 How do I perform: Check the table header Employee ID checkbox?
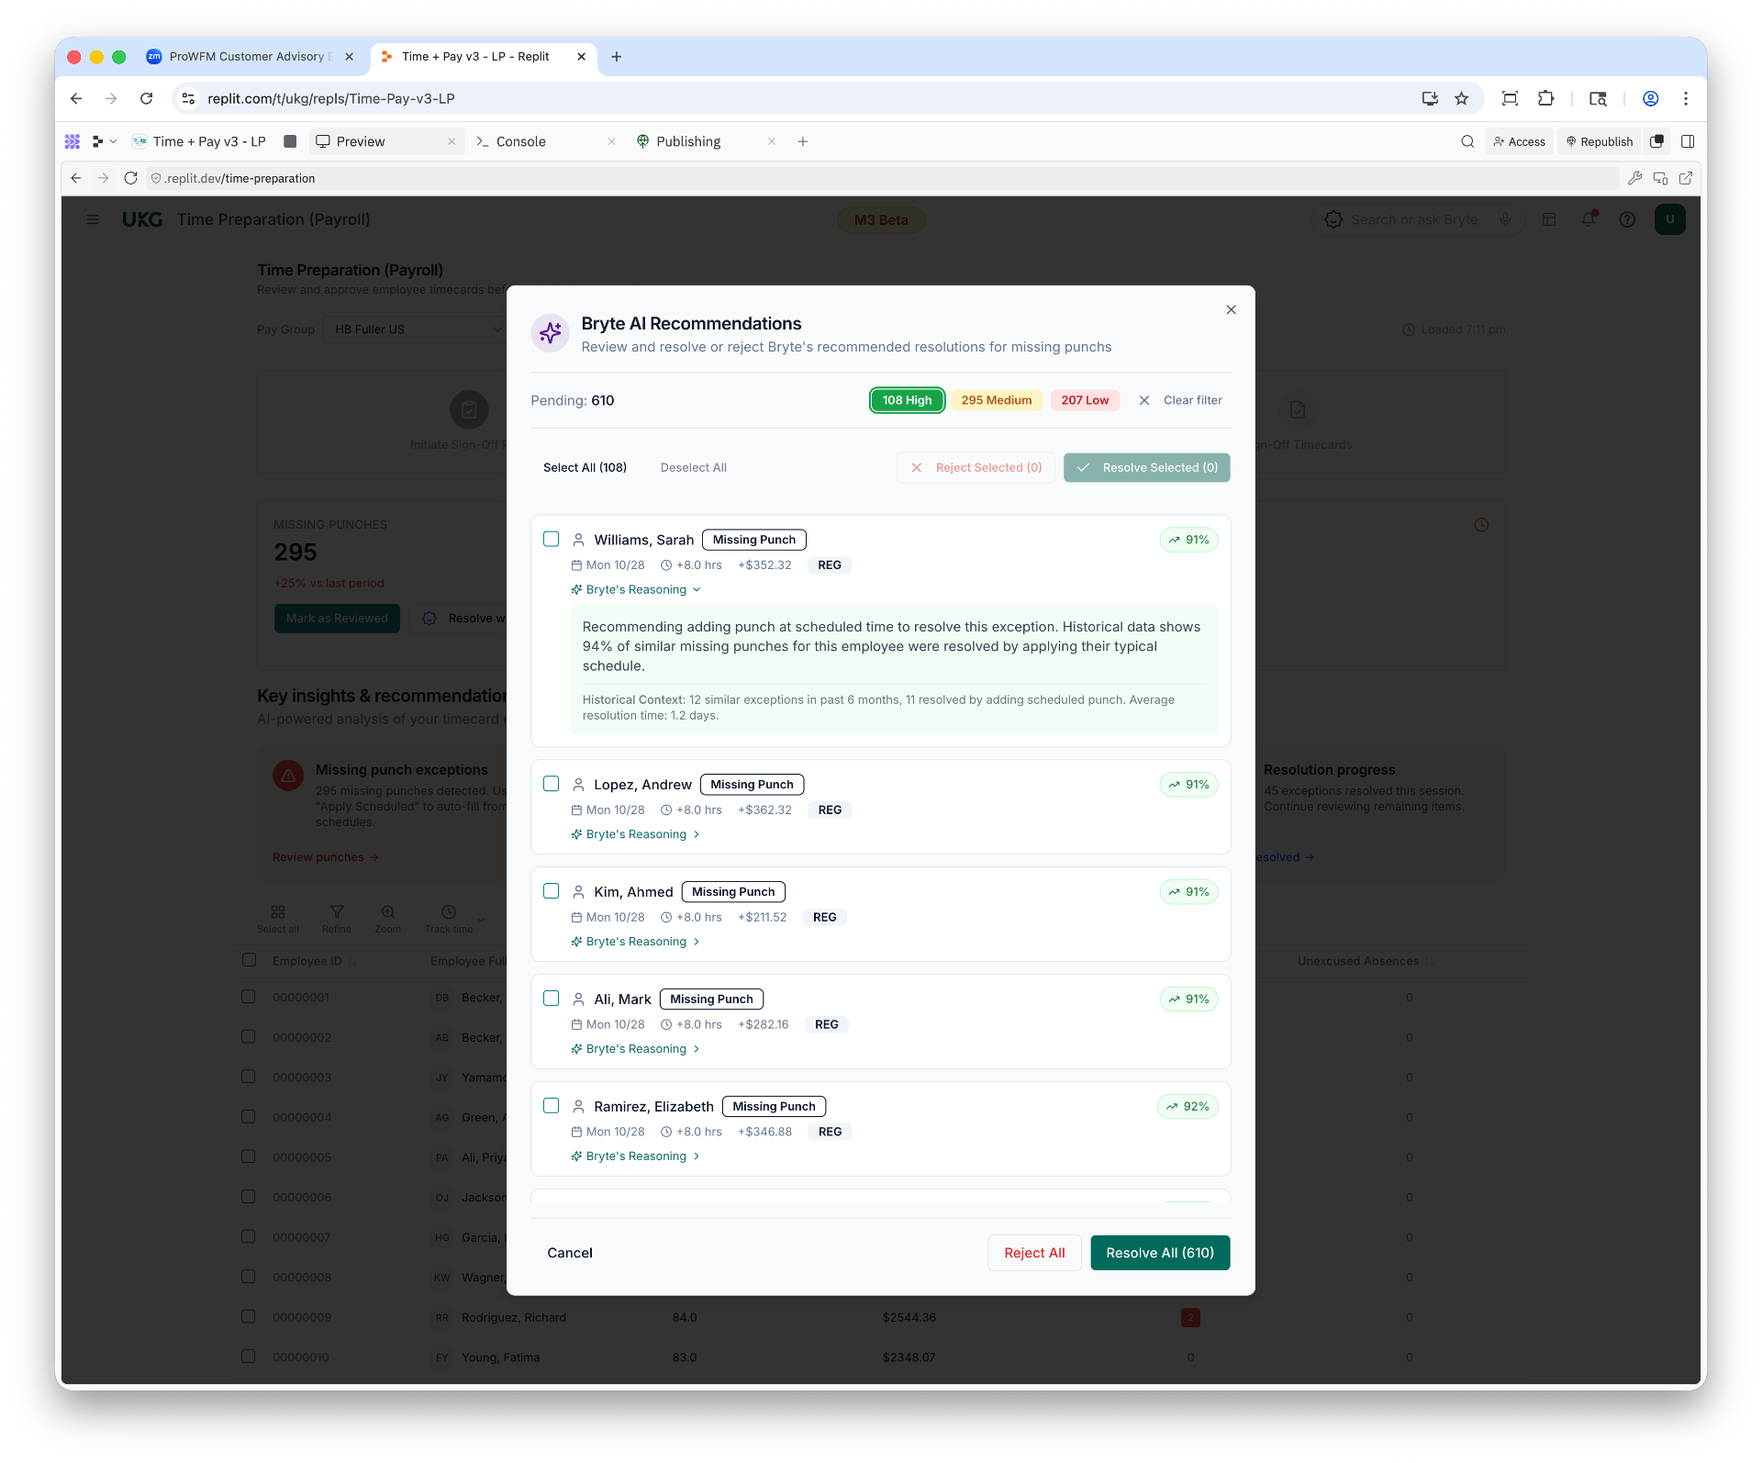(249, 960)
